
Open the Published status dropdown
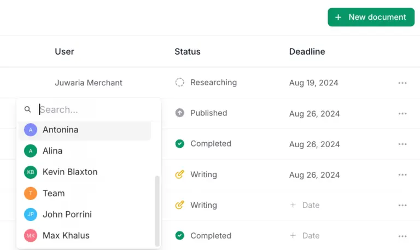tap(201, 113)
